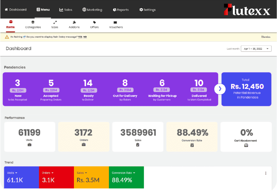The image size is (277, 192).
Task: Open the Settings gear menu
Action: click(148, 10)
